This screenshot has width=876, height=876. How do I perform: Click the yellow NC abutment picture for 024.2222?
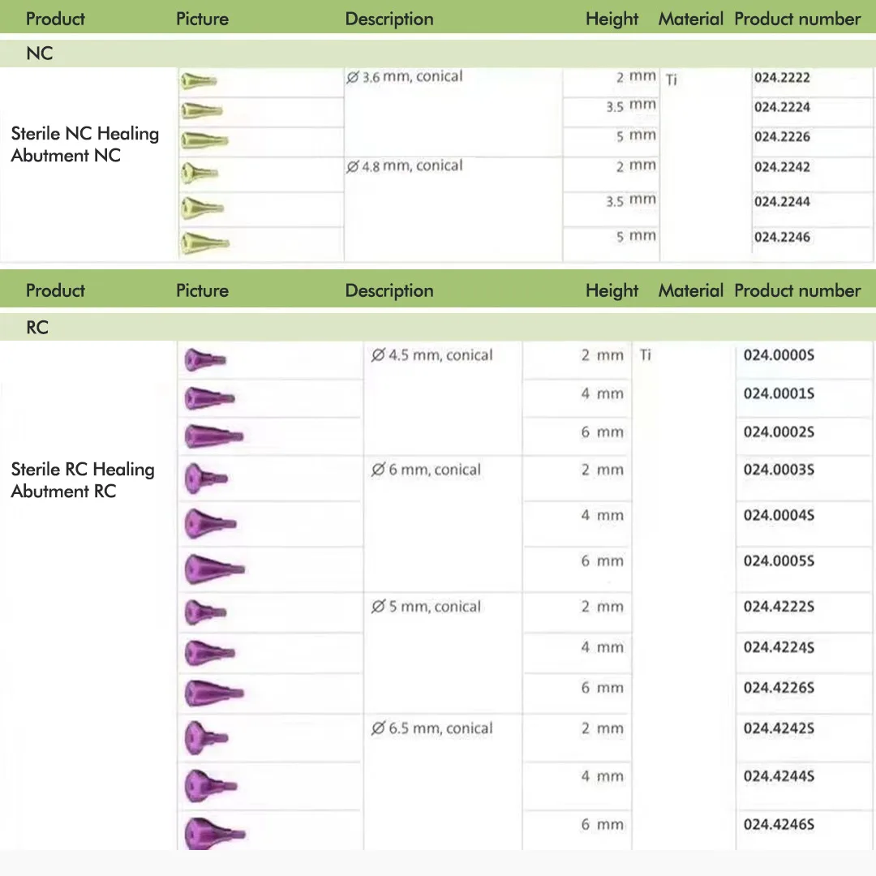click(x=199, y=82)
